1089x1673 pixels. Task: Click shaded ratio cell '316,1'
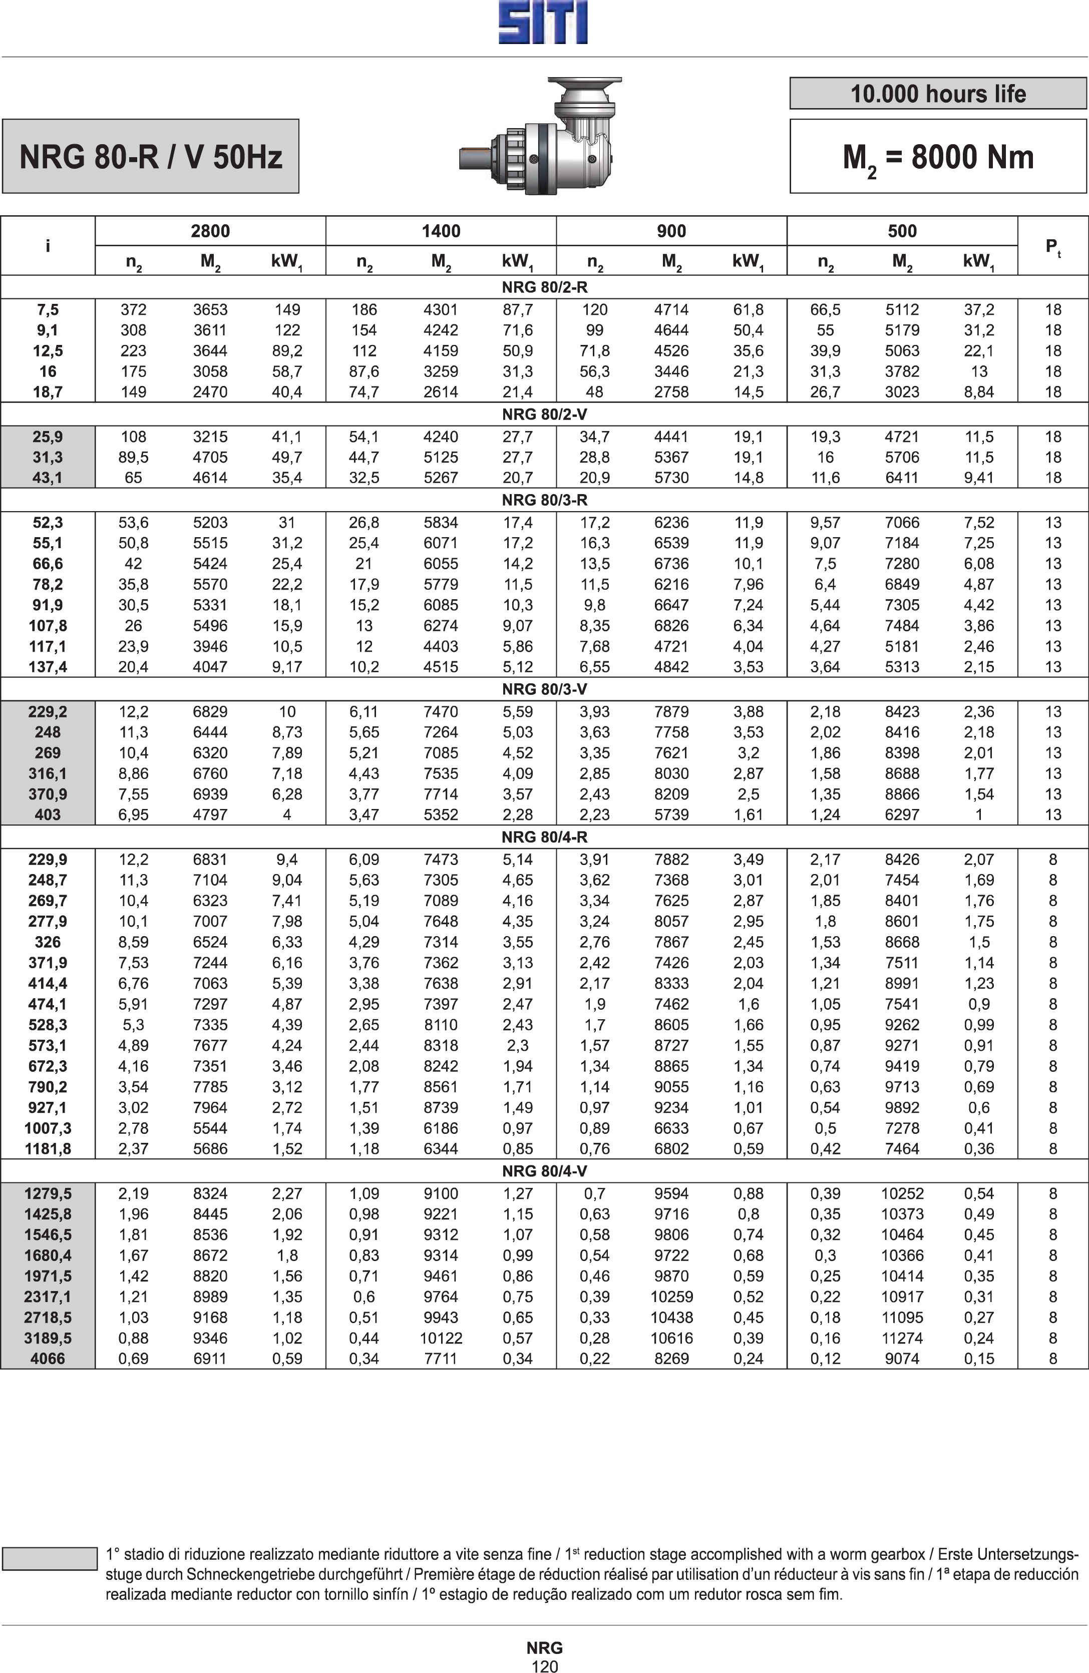pos(48,773)
